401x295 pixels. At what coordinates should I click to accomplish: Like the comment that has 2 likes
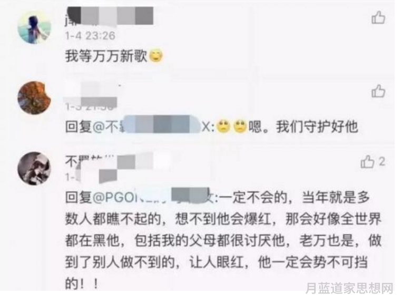click(x=367, y=162)
